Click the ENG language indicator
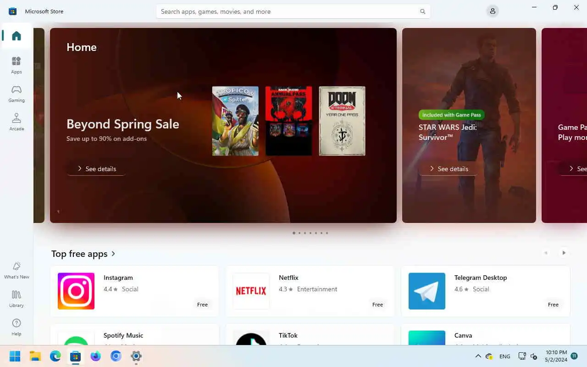This screenshot has width=587, height=367. click(504, 356)
